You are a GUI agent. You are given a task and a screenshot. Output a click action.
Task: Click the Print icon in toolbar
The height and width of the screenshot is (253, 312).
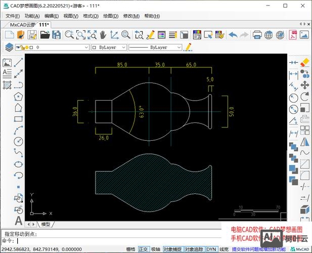(x=257, y=35)
